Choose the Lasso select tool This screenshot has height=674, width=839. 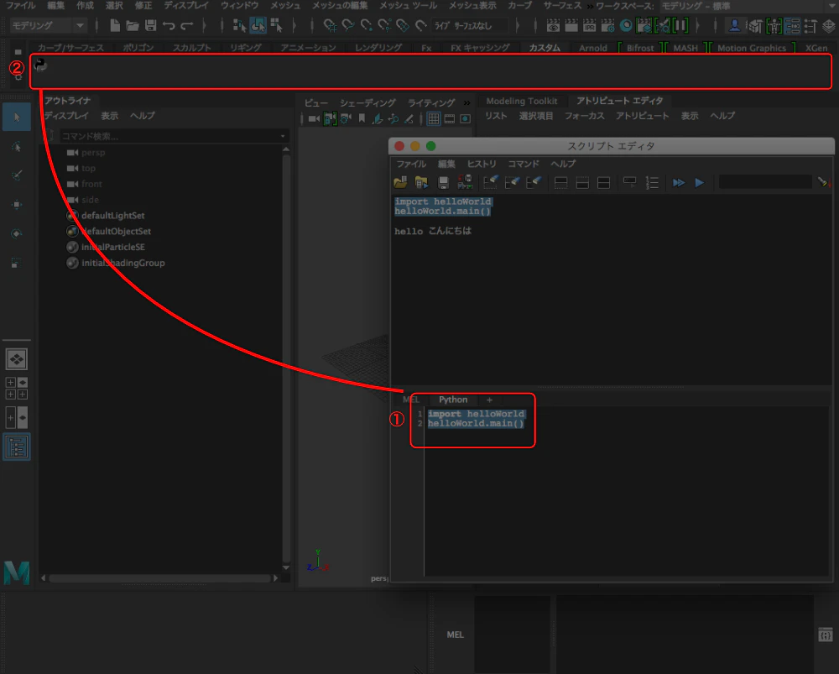pos(17,147)
